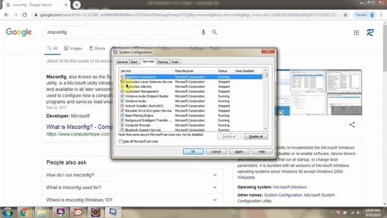387x218 pixels.
Task: Bookmark this page with the star icon
Action: tap(345, 15)
